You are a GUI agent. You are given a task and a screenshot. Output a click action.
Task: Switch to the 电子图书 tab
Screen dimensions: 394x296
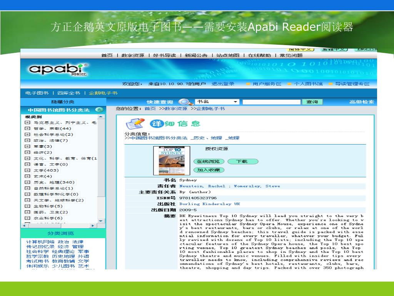(37, 93)
